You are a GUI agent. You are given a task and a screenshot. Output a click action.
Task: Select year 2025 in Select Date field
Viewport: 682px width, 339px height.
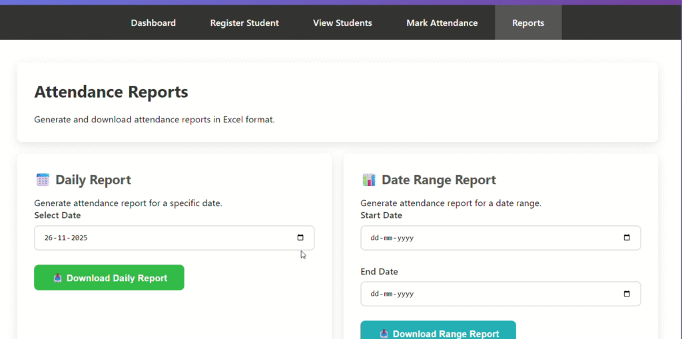click(x=81, y=238)
